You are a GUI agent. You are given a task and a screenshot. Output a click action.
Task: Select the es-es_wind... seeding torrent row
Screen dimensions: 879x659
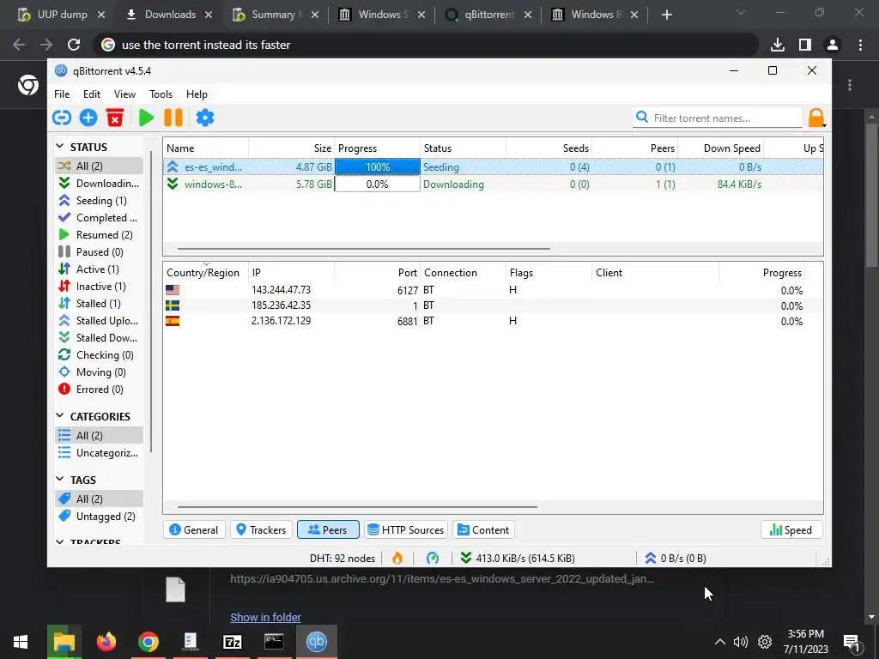coord(494,167)
